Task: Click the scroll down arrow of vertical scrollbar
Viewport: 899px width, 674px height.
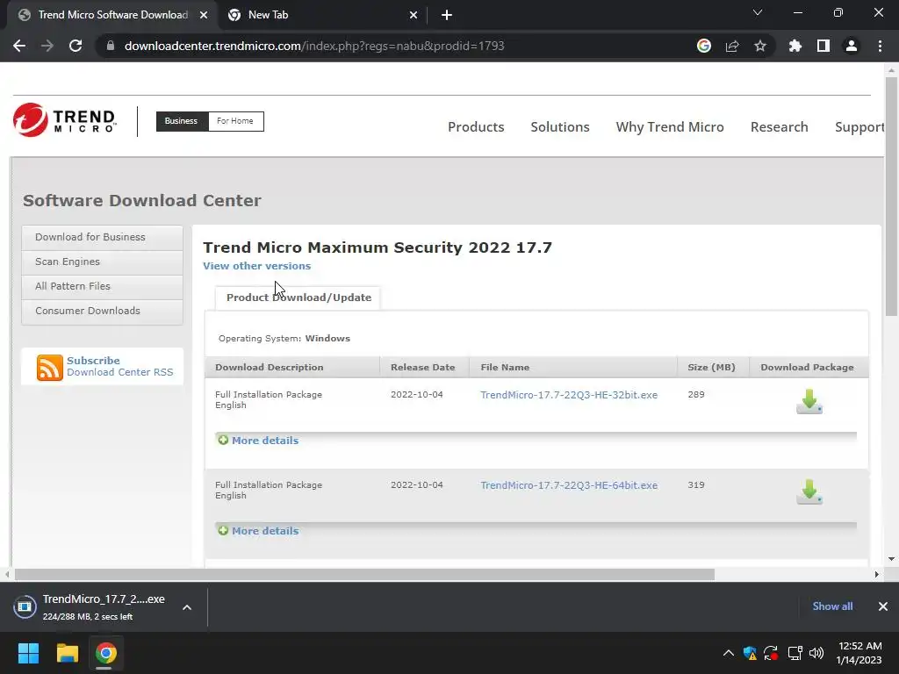Action: (x=891, y=559)
